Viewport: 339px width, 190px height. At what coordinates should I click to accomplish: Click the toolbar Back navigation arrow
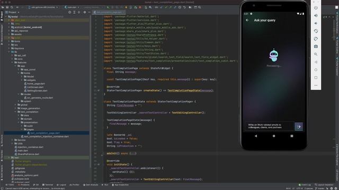[17, 7]
